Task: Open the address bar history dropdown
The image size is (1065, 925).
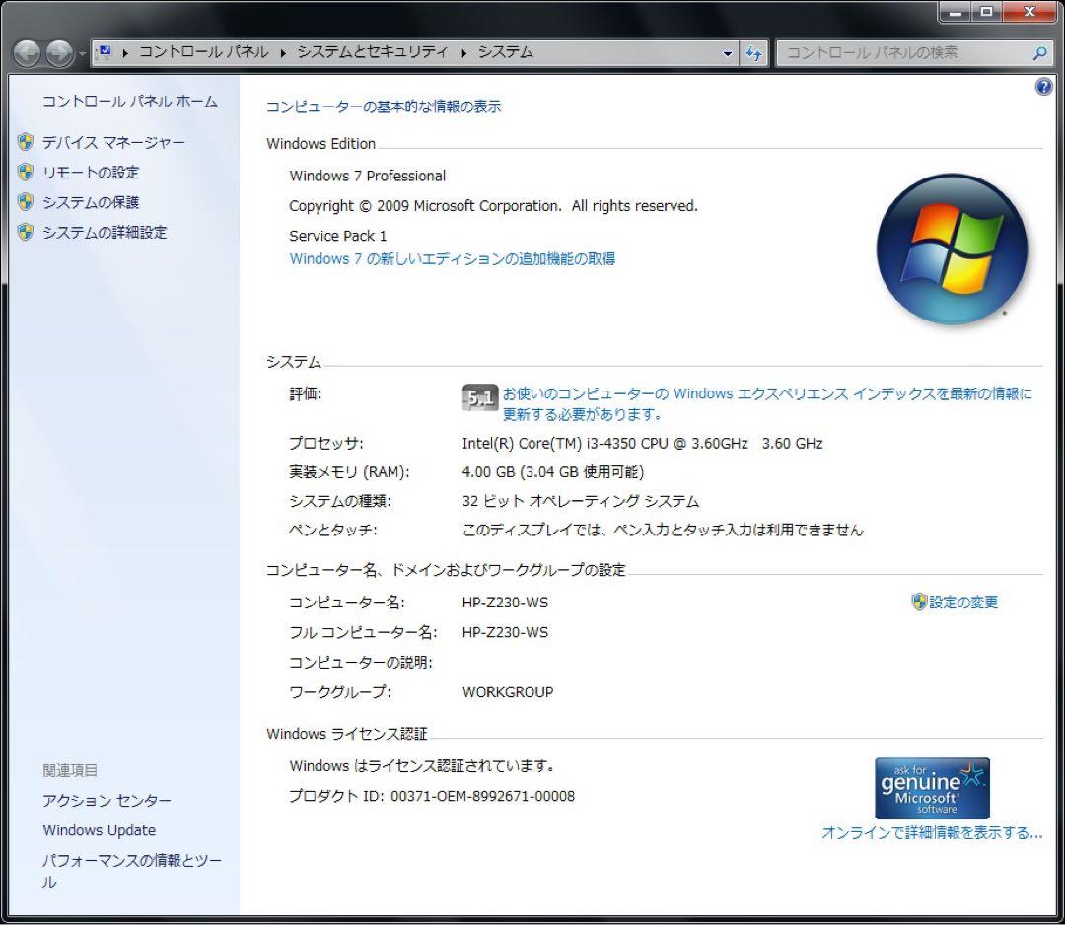Action: pyautogui.click(x=728, y=53)
